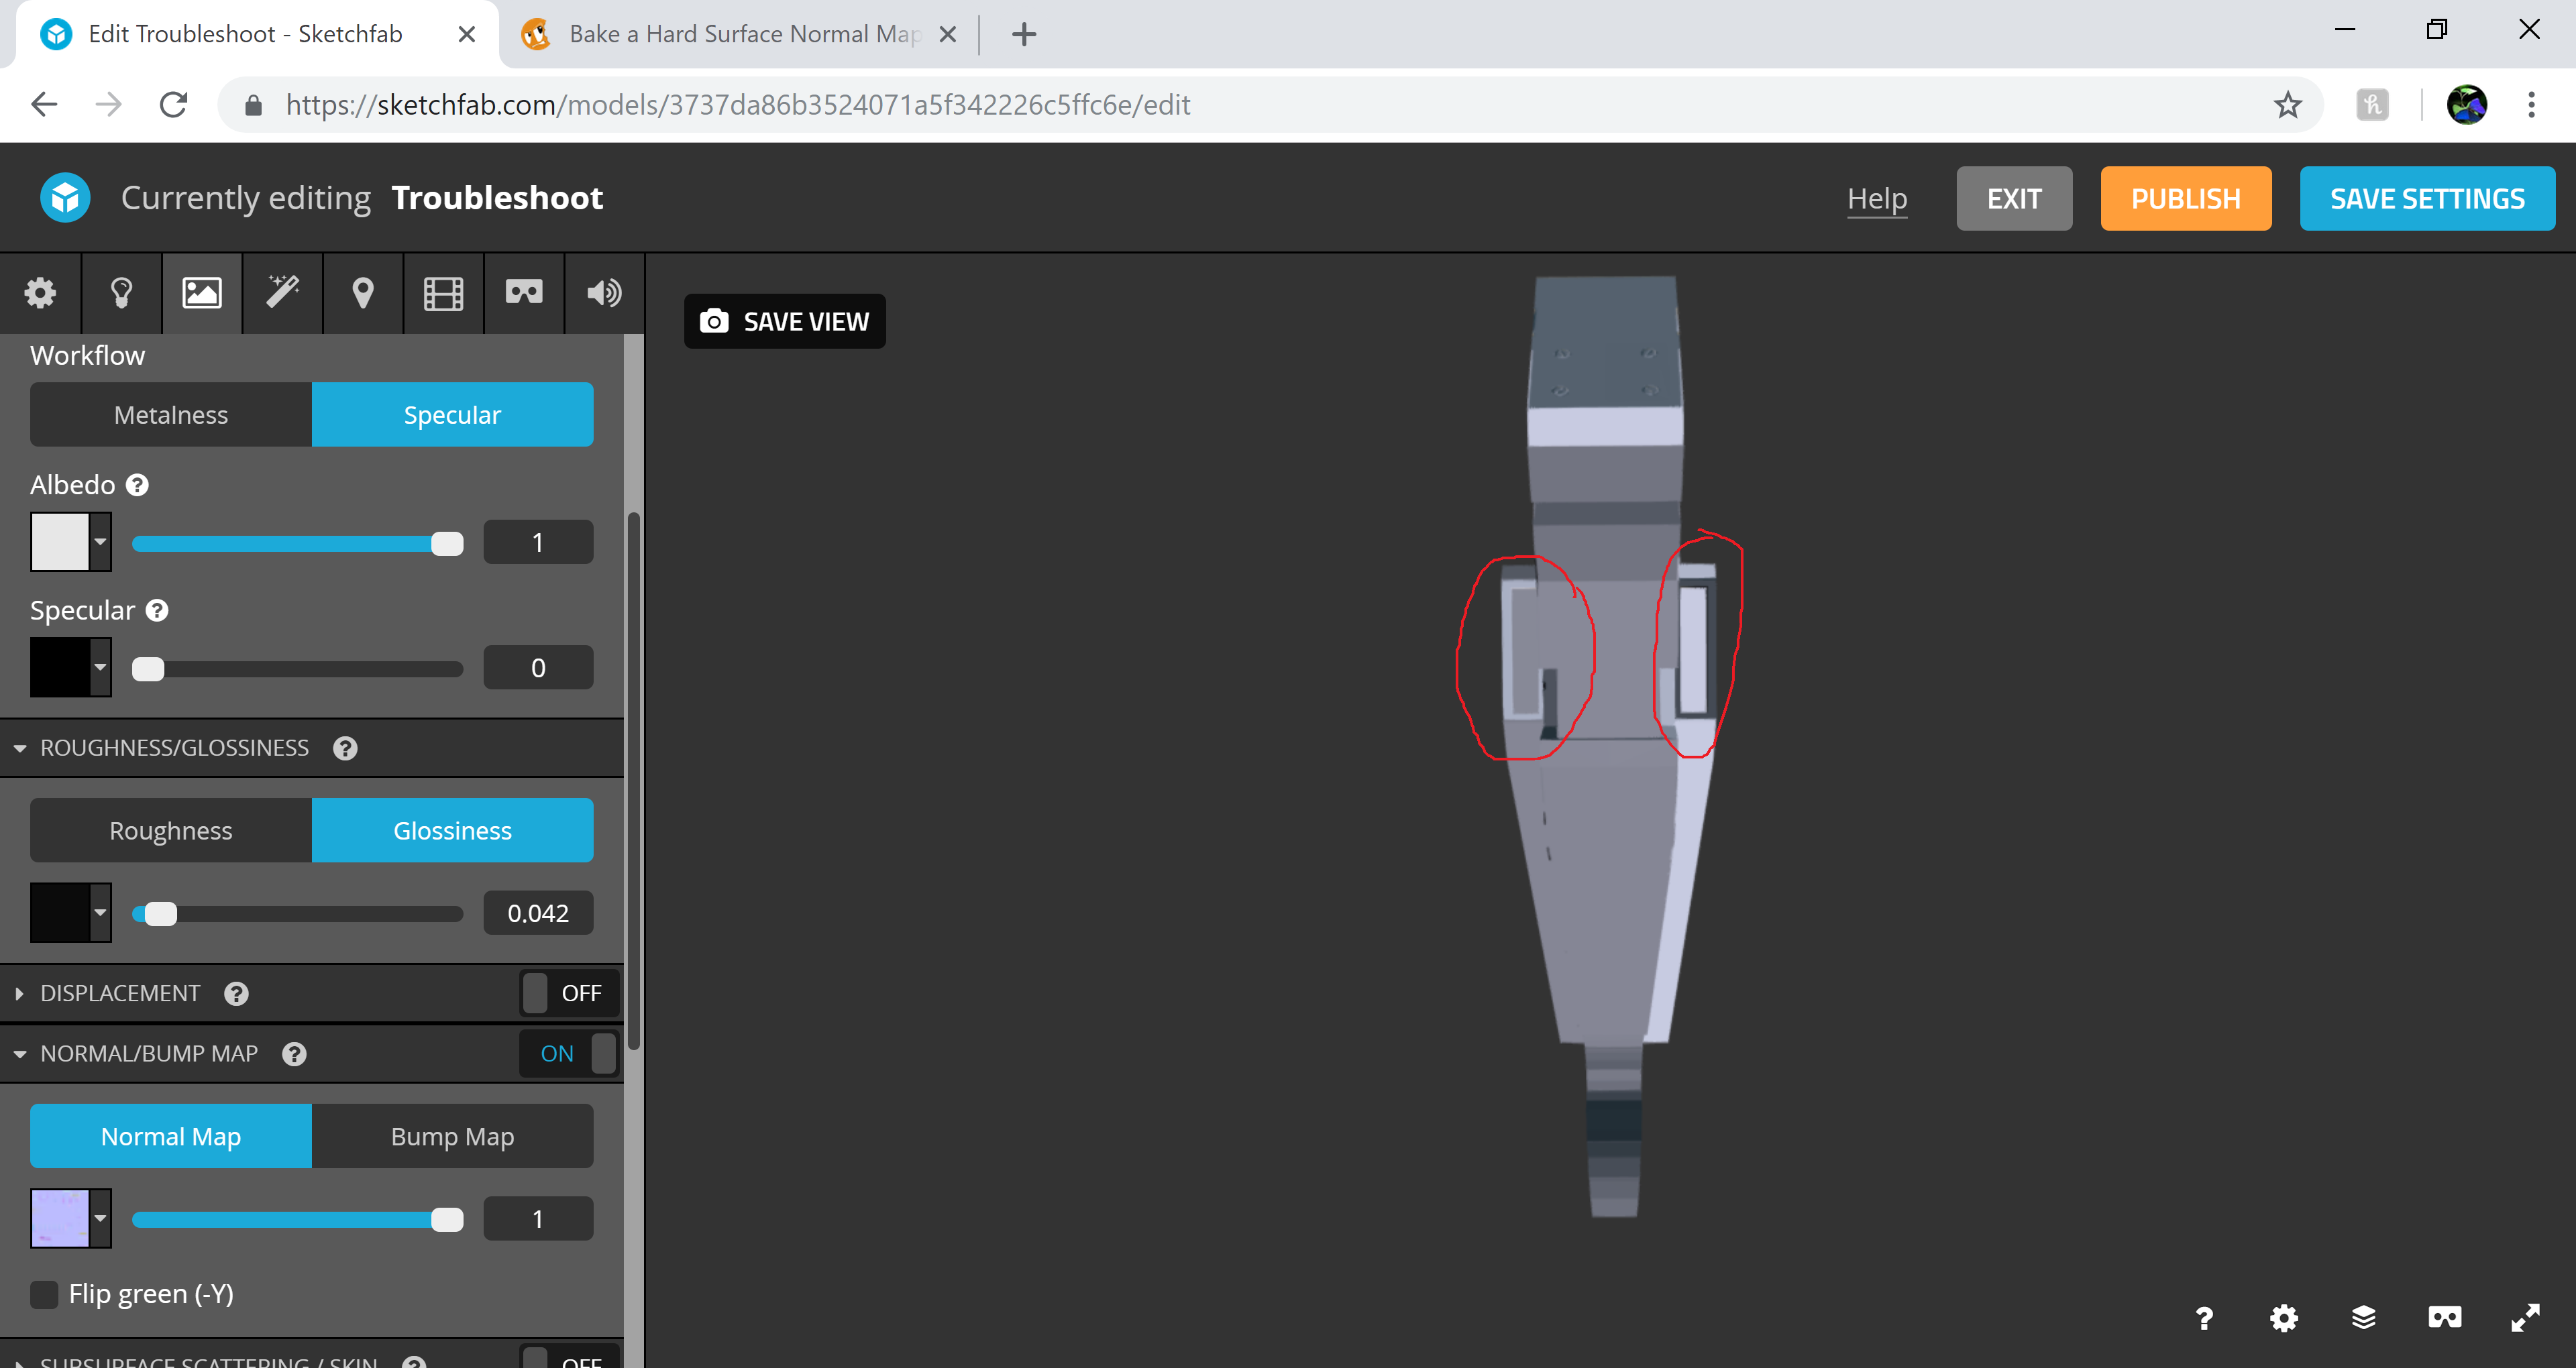
Task: Open the VR settings icon
Action: coord(523,293)
